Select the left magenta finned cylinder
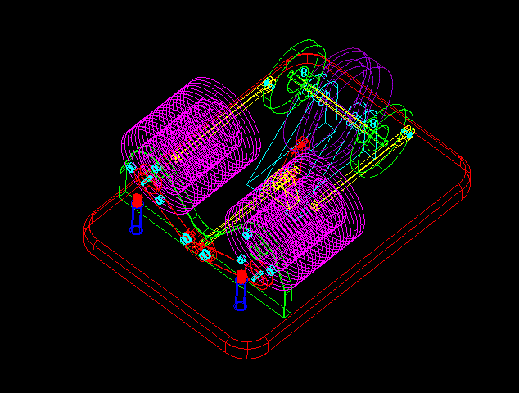519x393 pixels. pos(188,139)
